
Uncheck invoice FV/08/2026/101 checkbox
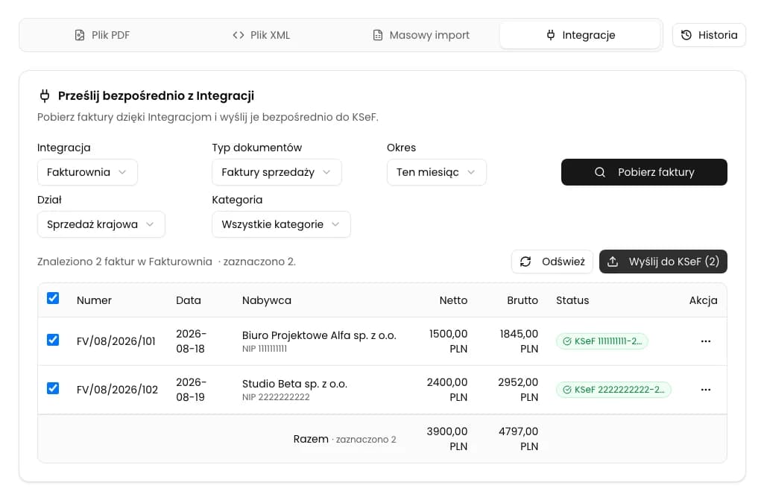point(53,340)
